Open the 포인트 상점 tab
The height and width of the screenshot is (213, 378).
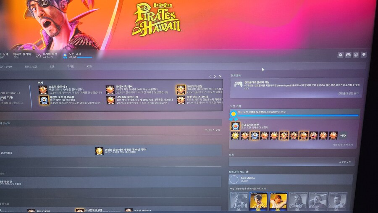click(x=31, y=66)
